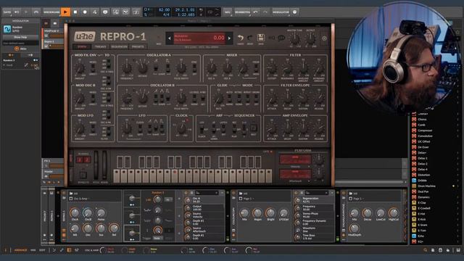This screenshot has height=261, width=464.
Task: Click the Amp Envelope Attack knob
Action: click(x=272, y=129)
